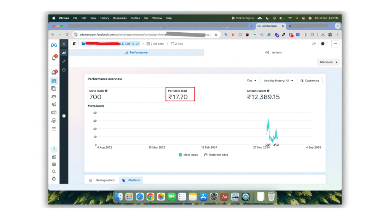Viewport: 390px width, 219px height.
Task: Open the Day granularity dropdown
Action: tap(252, 81)
